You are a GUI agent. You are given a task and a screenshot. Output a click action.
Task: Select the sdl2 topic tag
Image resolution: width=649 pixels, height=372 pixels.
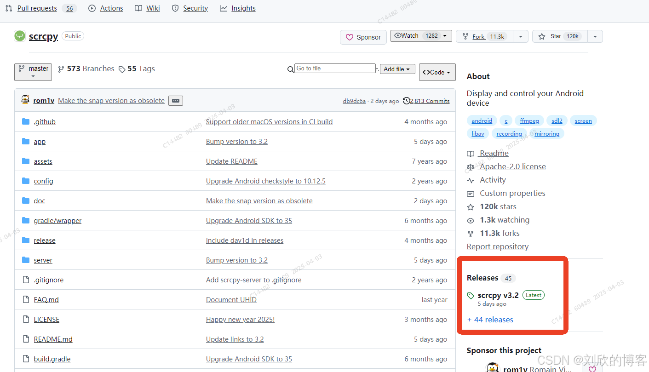tap(557, 120)
